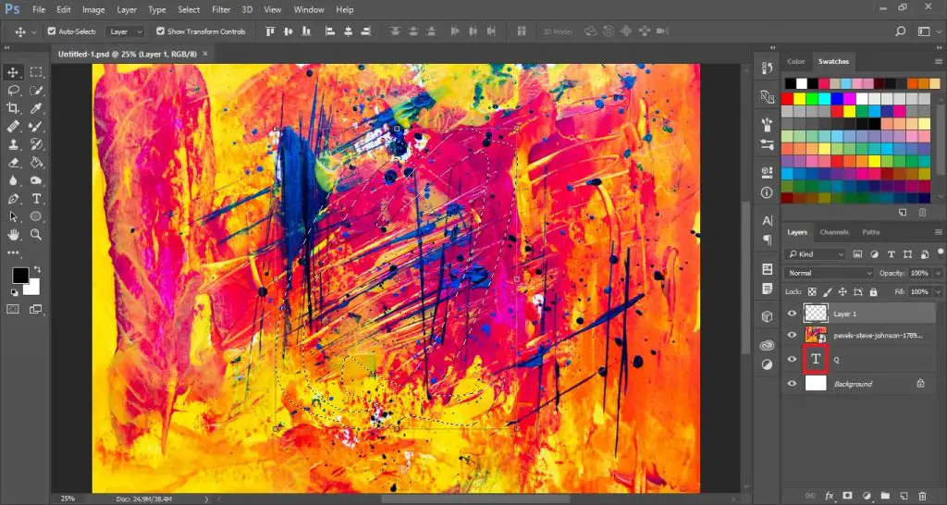This screenshot has width=947, height=505.
Task: Open the Layers panel flyout menu
Action: pyautogui.click(x=938, y=232)
